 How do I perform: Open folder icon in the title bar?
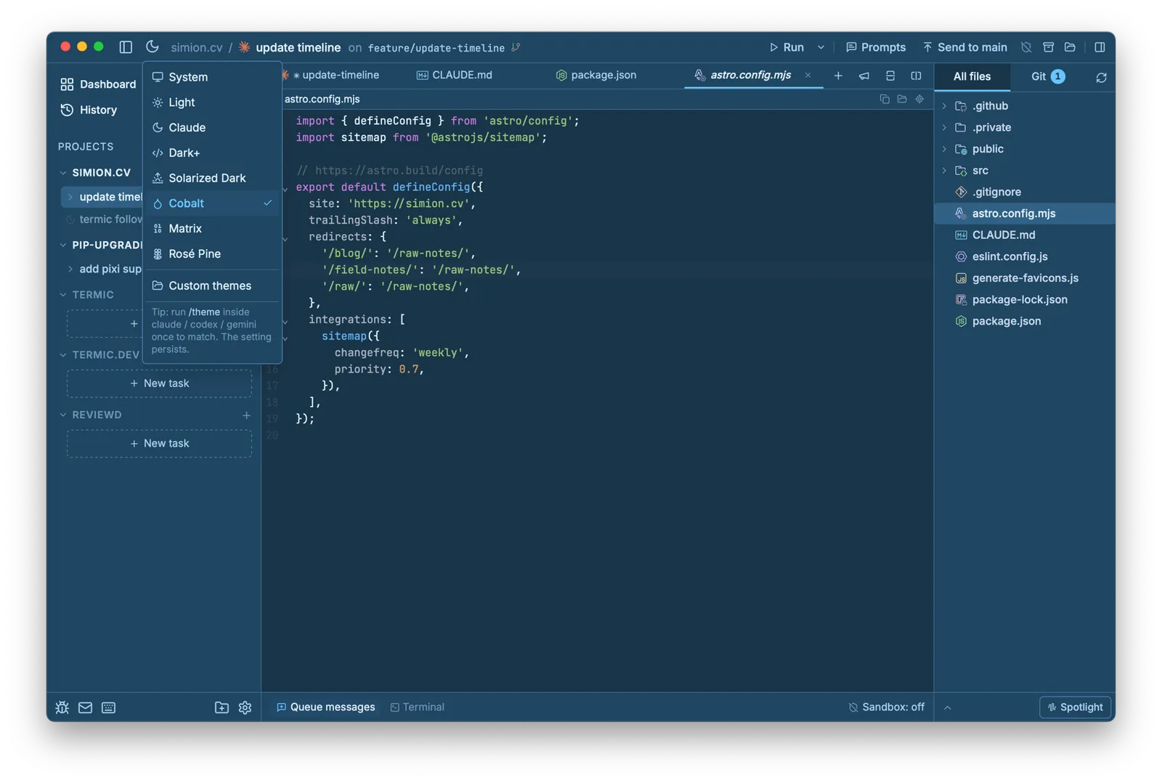tap(1070, 47)
